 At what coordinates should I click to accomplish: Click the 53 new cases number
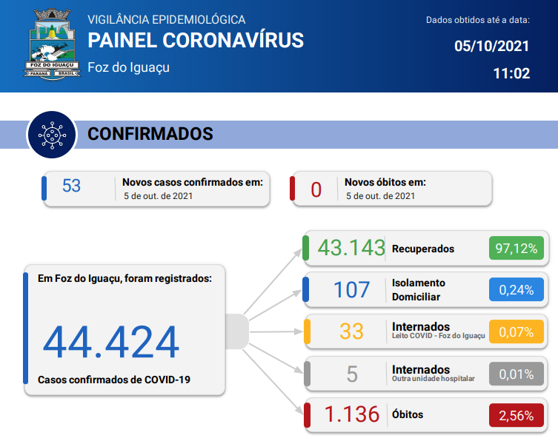click(x=72, y=186)
